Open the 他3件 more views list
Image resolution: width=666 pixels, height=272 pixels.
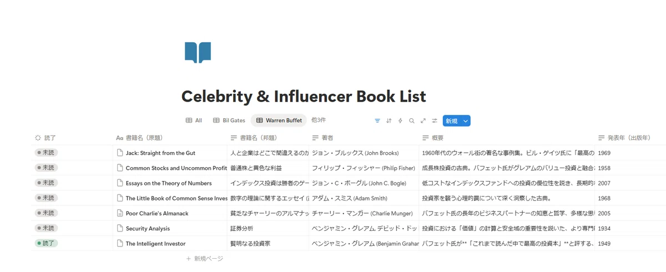coord(319,120)
